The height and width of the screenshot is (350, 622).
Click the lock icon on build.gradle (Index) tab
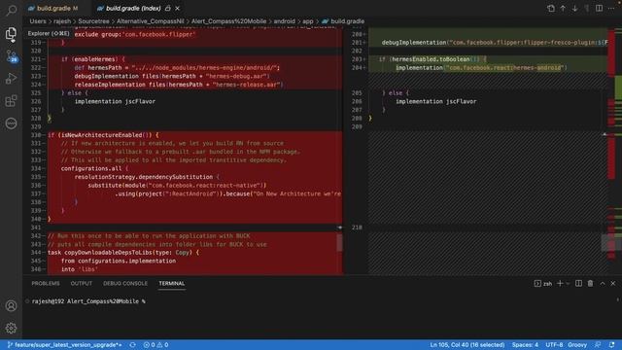(x=168, y=8)
